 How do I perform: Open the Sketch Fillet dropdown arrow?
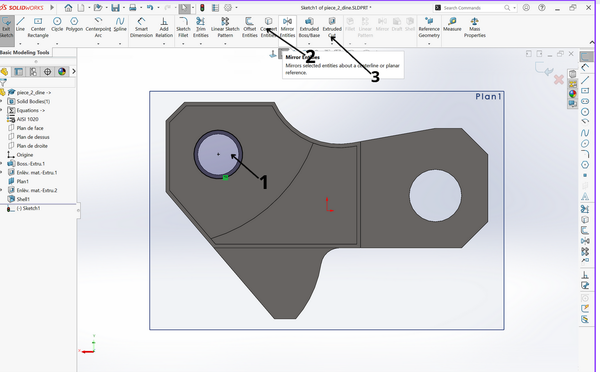point(183,44)
